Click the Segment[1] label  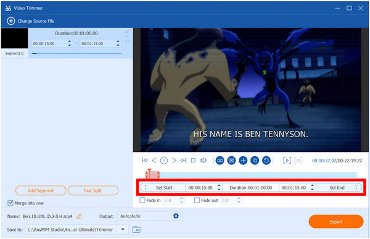tap(14, 54)
